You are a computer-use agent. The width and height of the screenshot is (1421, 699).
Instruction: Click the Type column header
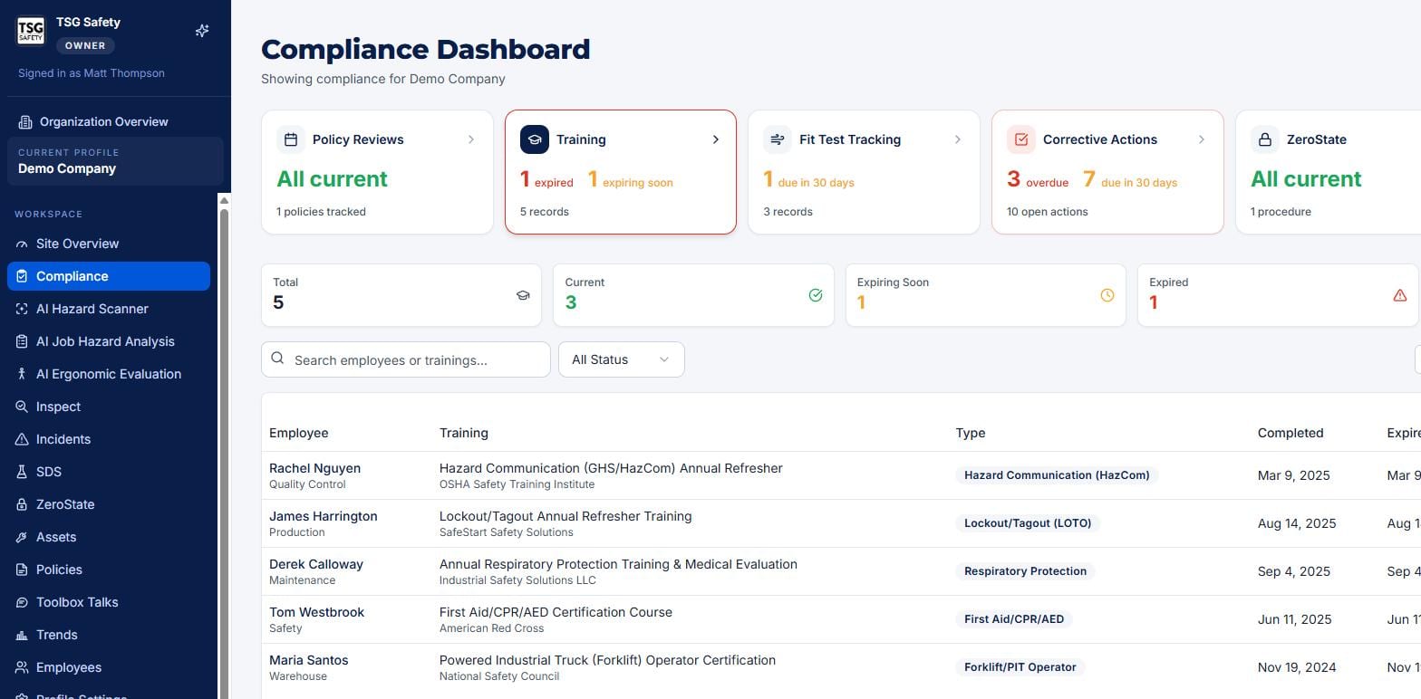point(970,433)
